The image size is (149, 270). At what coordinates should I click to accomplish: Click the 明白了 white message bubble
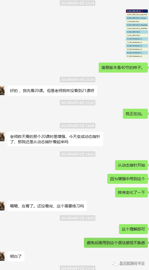(x=16, y=256)
